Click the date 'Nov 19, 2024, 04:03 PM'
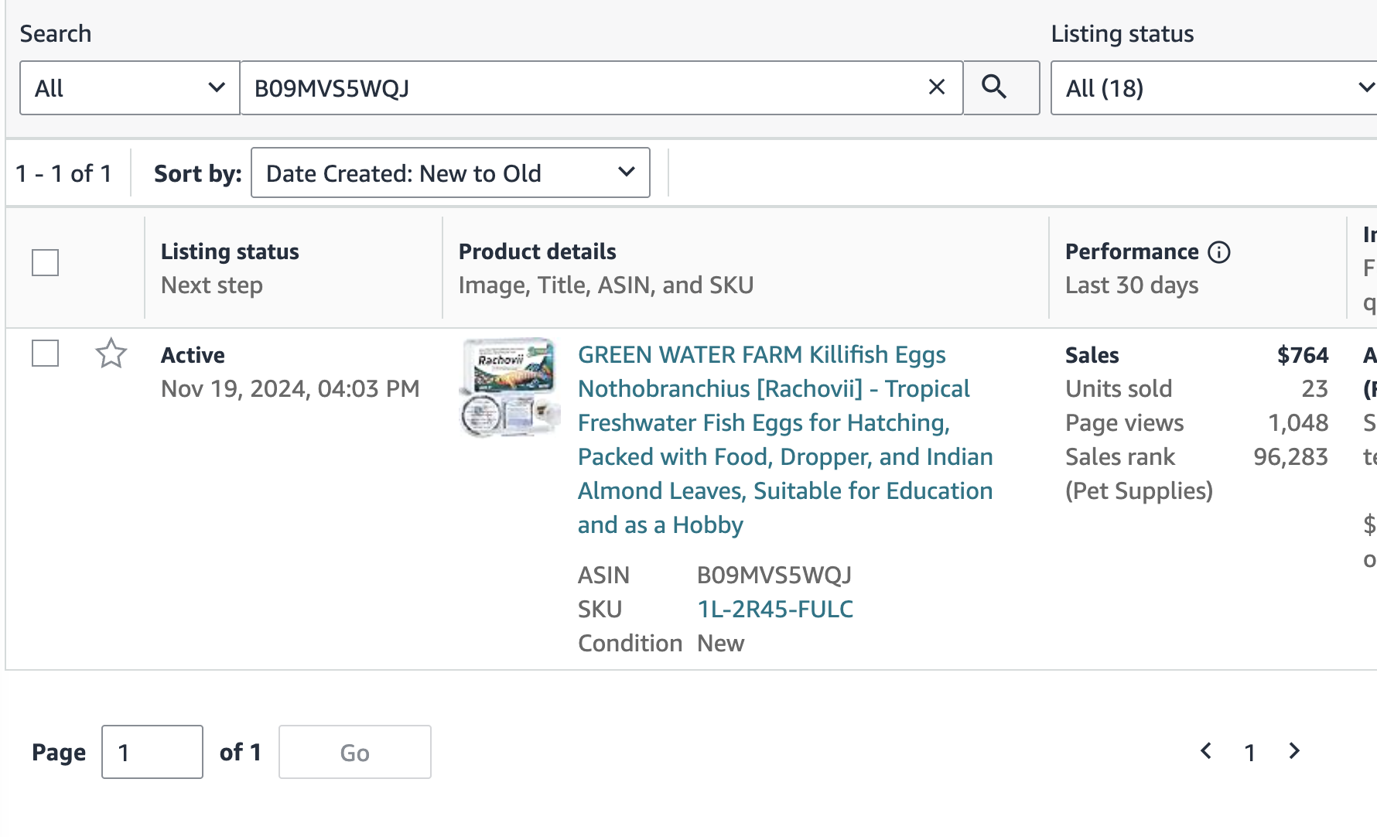 click(x=290, y=388)
